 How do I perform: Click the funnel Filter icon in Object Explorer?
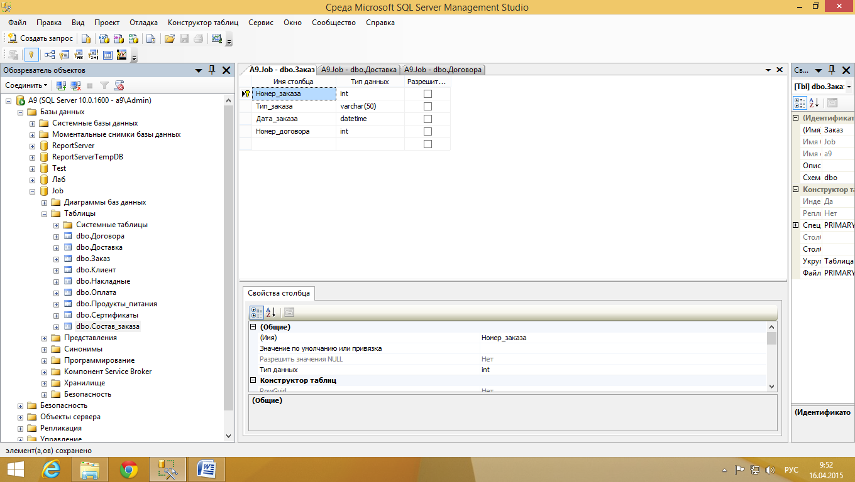(104, 85)
